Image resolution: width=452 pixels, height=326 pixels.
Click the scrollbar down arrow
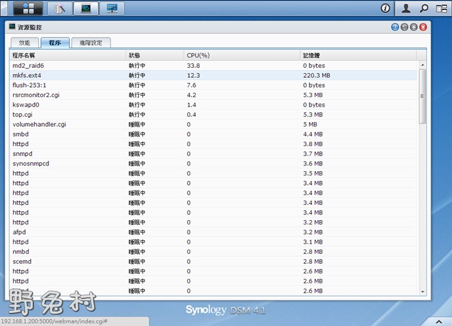click(422, 292)
